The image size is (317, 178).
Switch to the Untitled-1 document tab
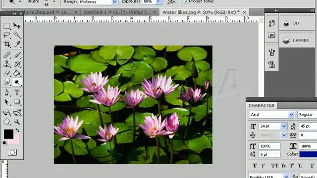coord(117,12)
